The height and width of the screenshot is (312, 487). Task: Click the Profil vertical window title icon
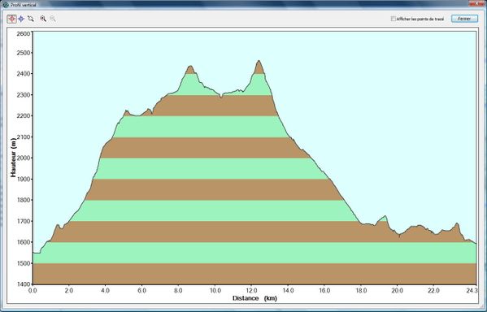[x=6, y=5]
